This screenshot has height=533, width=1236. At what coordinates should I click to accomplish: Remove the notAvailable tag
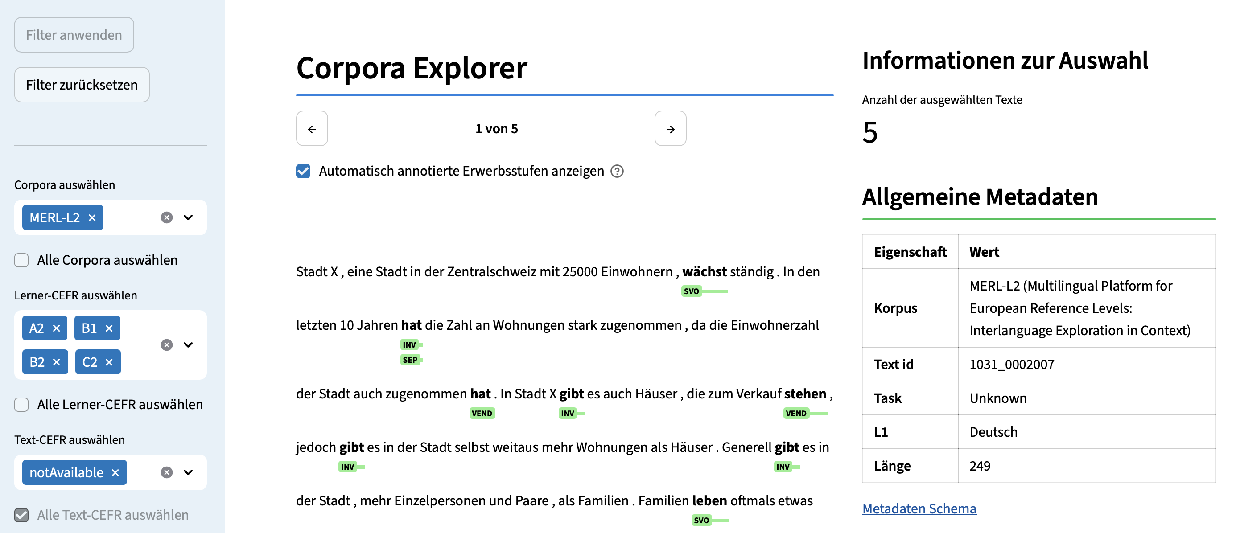[115, 472]
